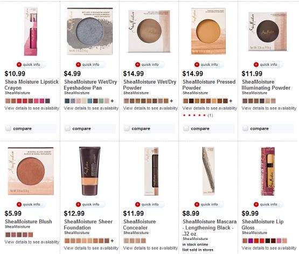
Task: Check compare box for Shea Moisture Lipstick Crayon
Action: tap(8, 128)
